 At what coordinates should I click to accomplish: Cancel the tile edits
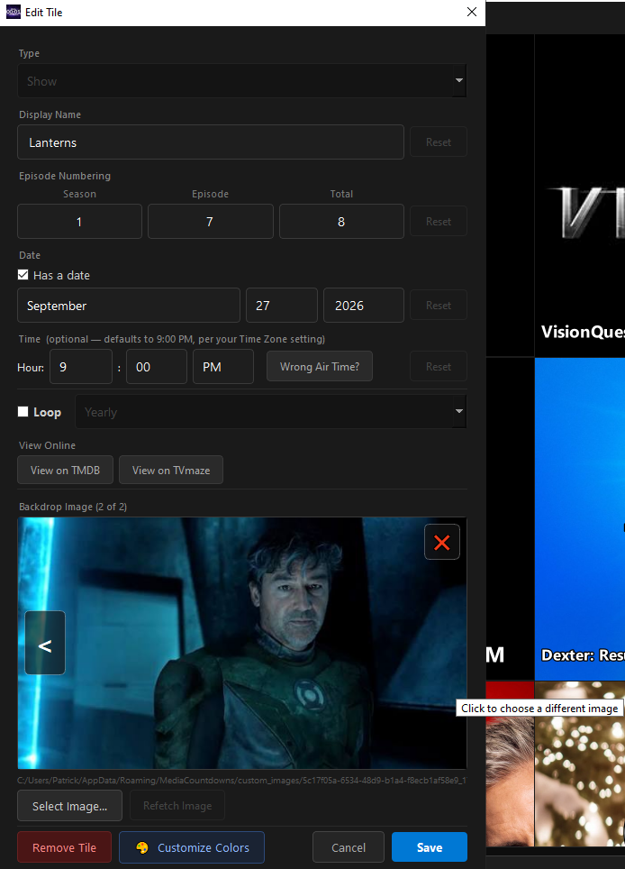[349, 847]
